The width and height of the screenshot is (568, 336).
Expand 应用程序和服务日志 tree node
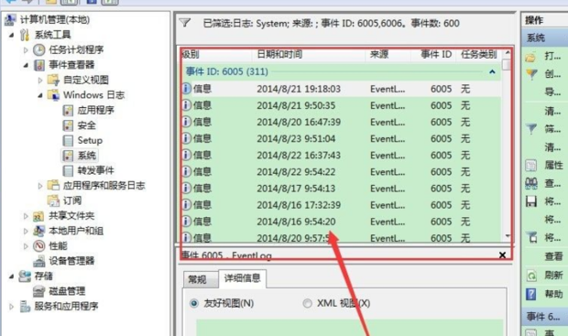40,186
